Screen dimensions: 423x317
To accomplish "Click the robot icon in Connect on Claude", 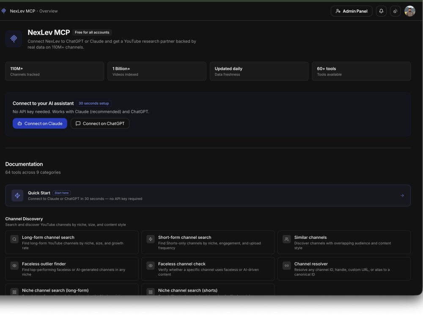I will click(x=20, y=123).
